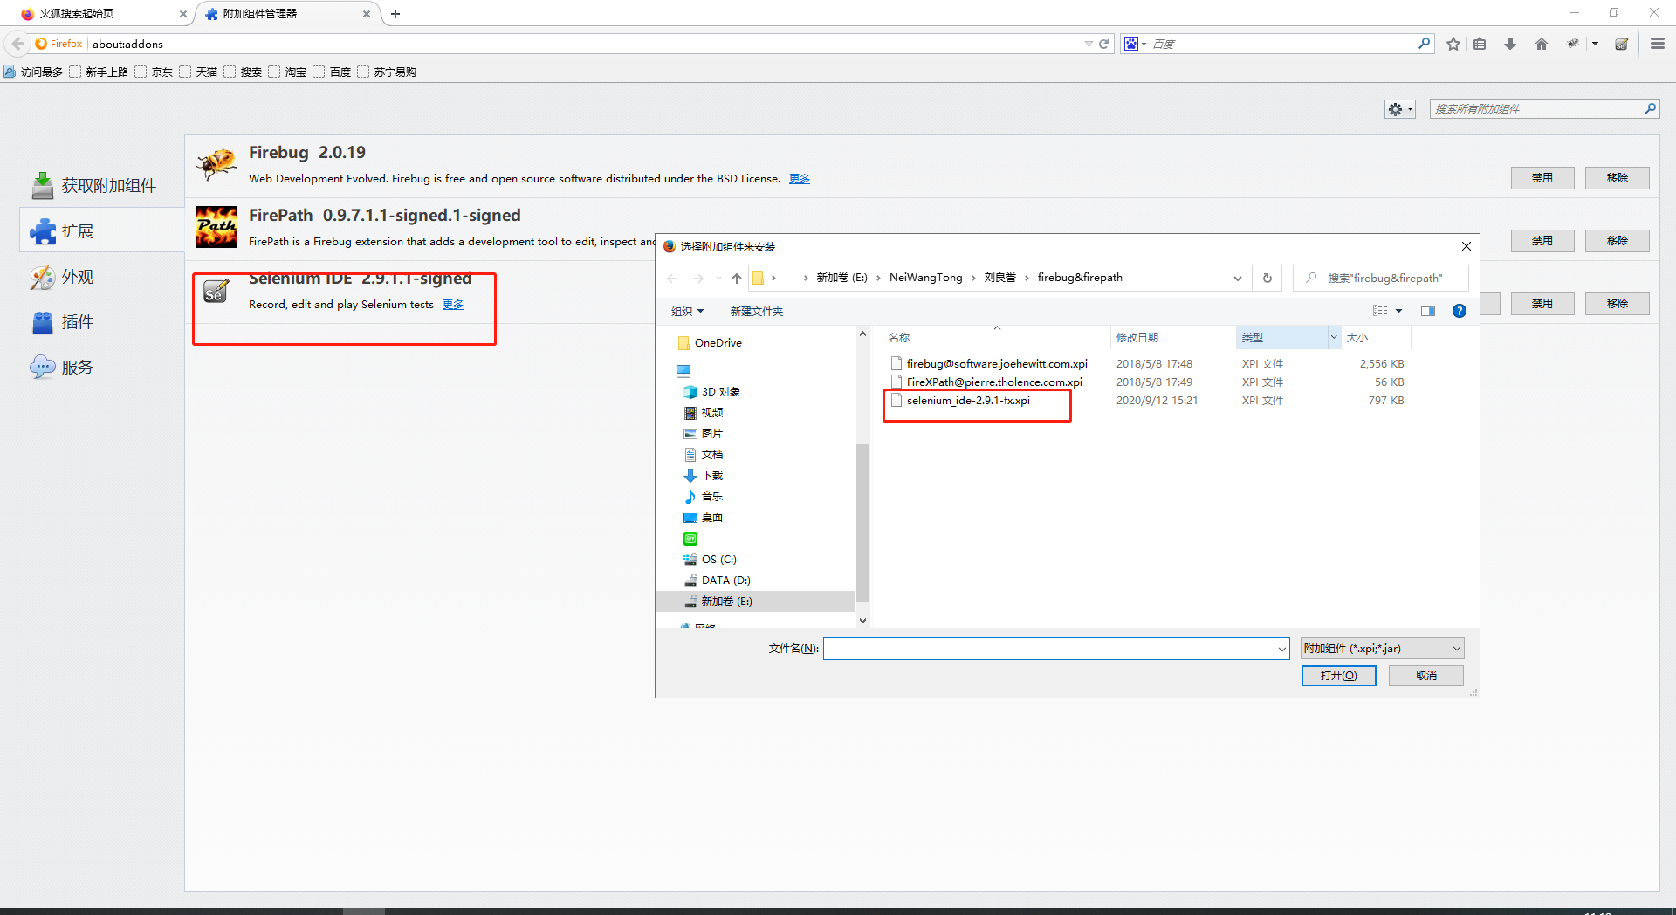
Task: Click the Firefox home button
Action: click(1541, 43)
